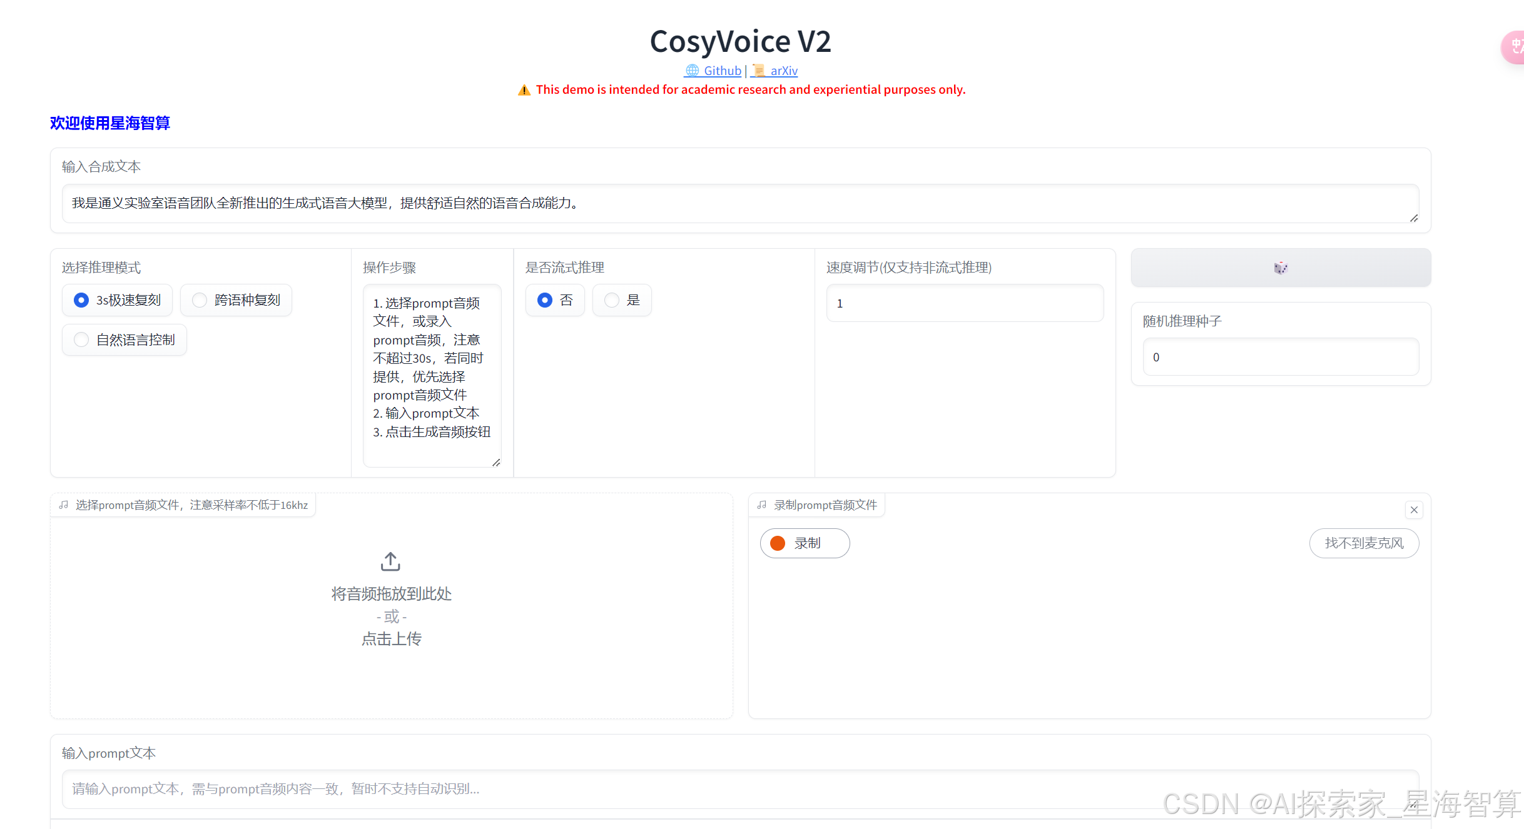Click the 录制 button to start recording
The image size is (1524, 829).
tap(805, 543)
